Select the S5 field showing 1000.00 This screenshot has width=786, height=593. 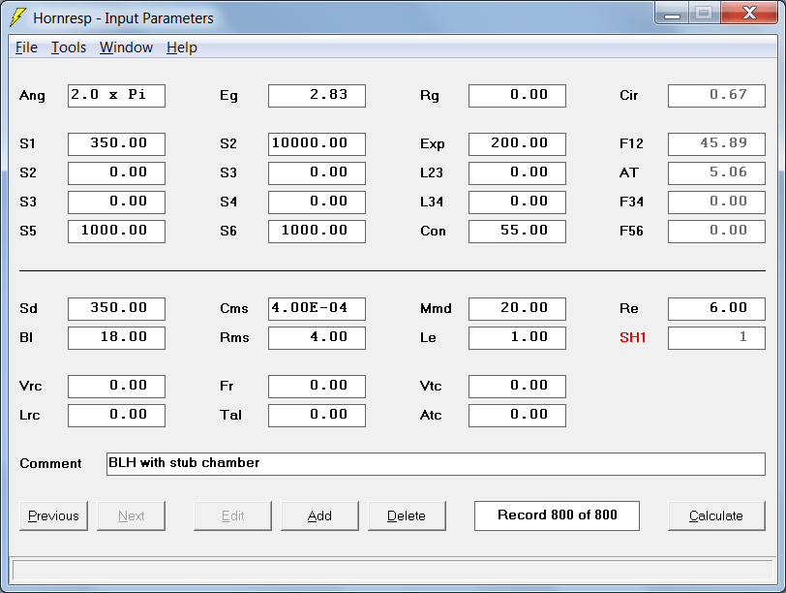[x=116, y=232]
